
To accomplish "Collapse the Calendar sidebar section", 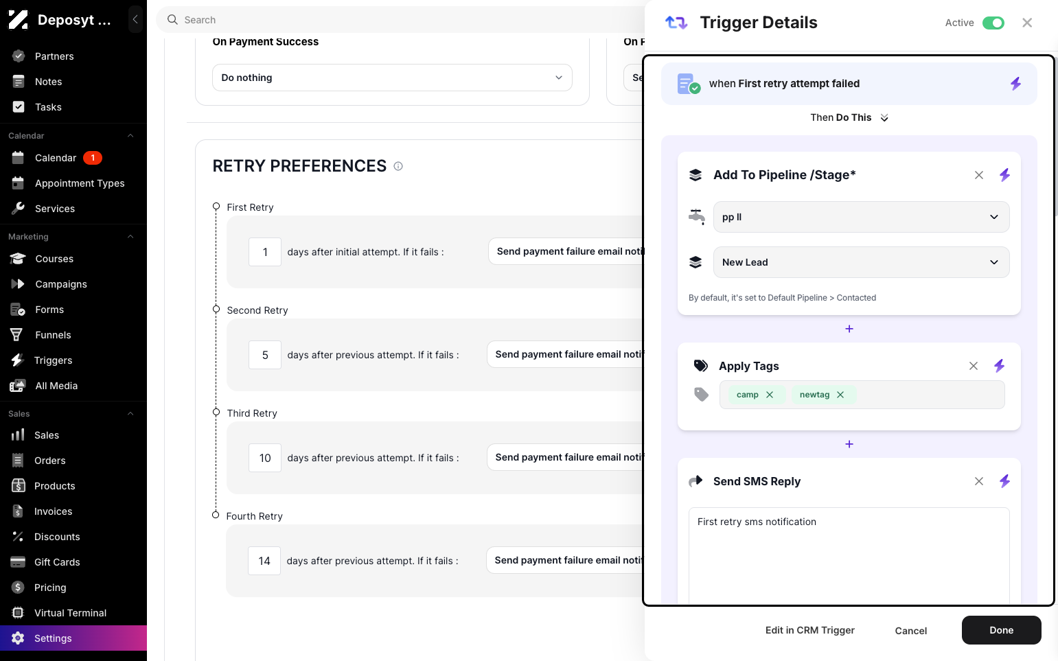I will [130, 136].
